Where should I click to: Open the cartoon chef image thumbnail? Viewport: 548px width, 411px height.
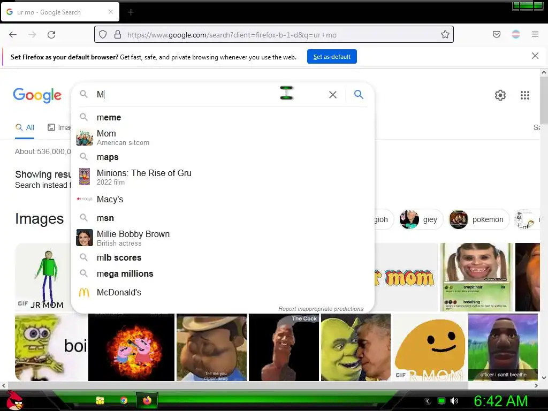[x=211, y=347]
